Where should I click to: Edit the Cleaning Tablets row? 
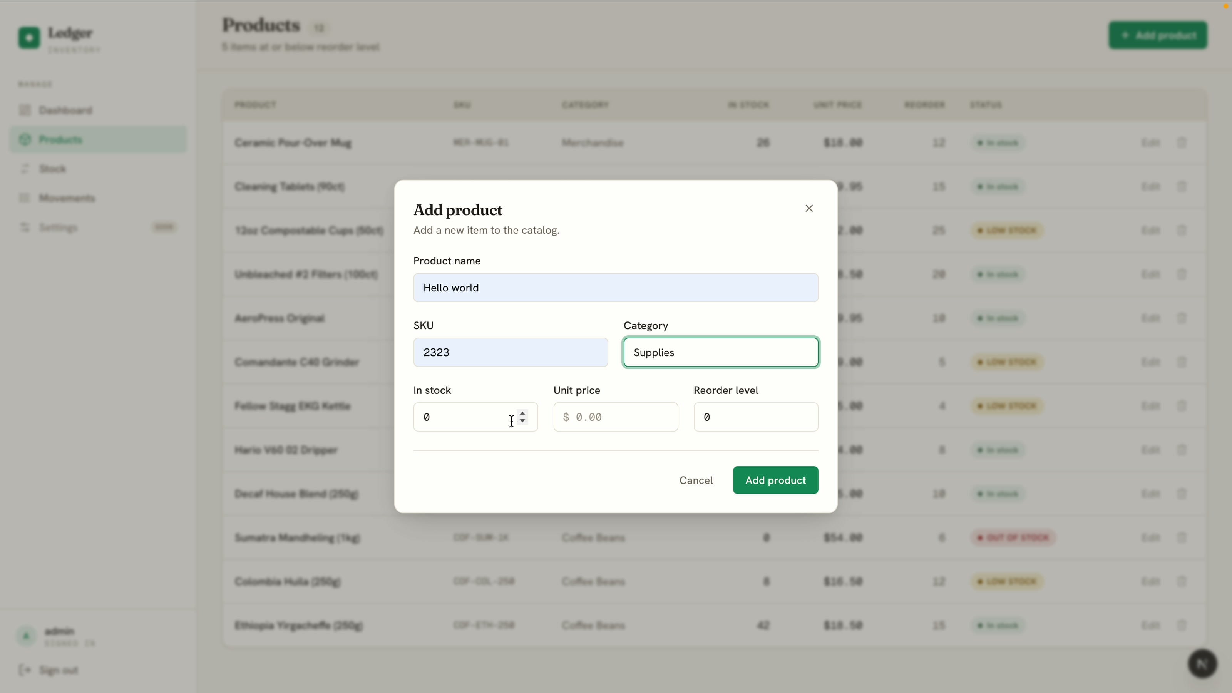[1150, 186]
